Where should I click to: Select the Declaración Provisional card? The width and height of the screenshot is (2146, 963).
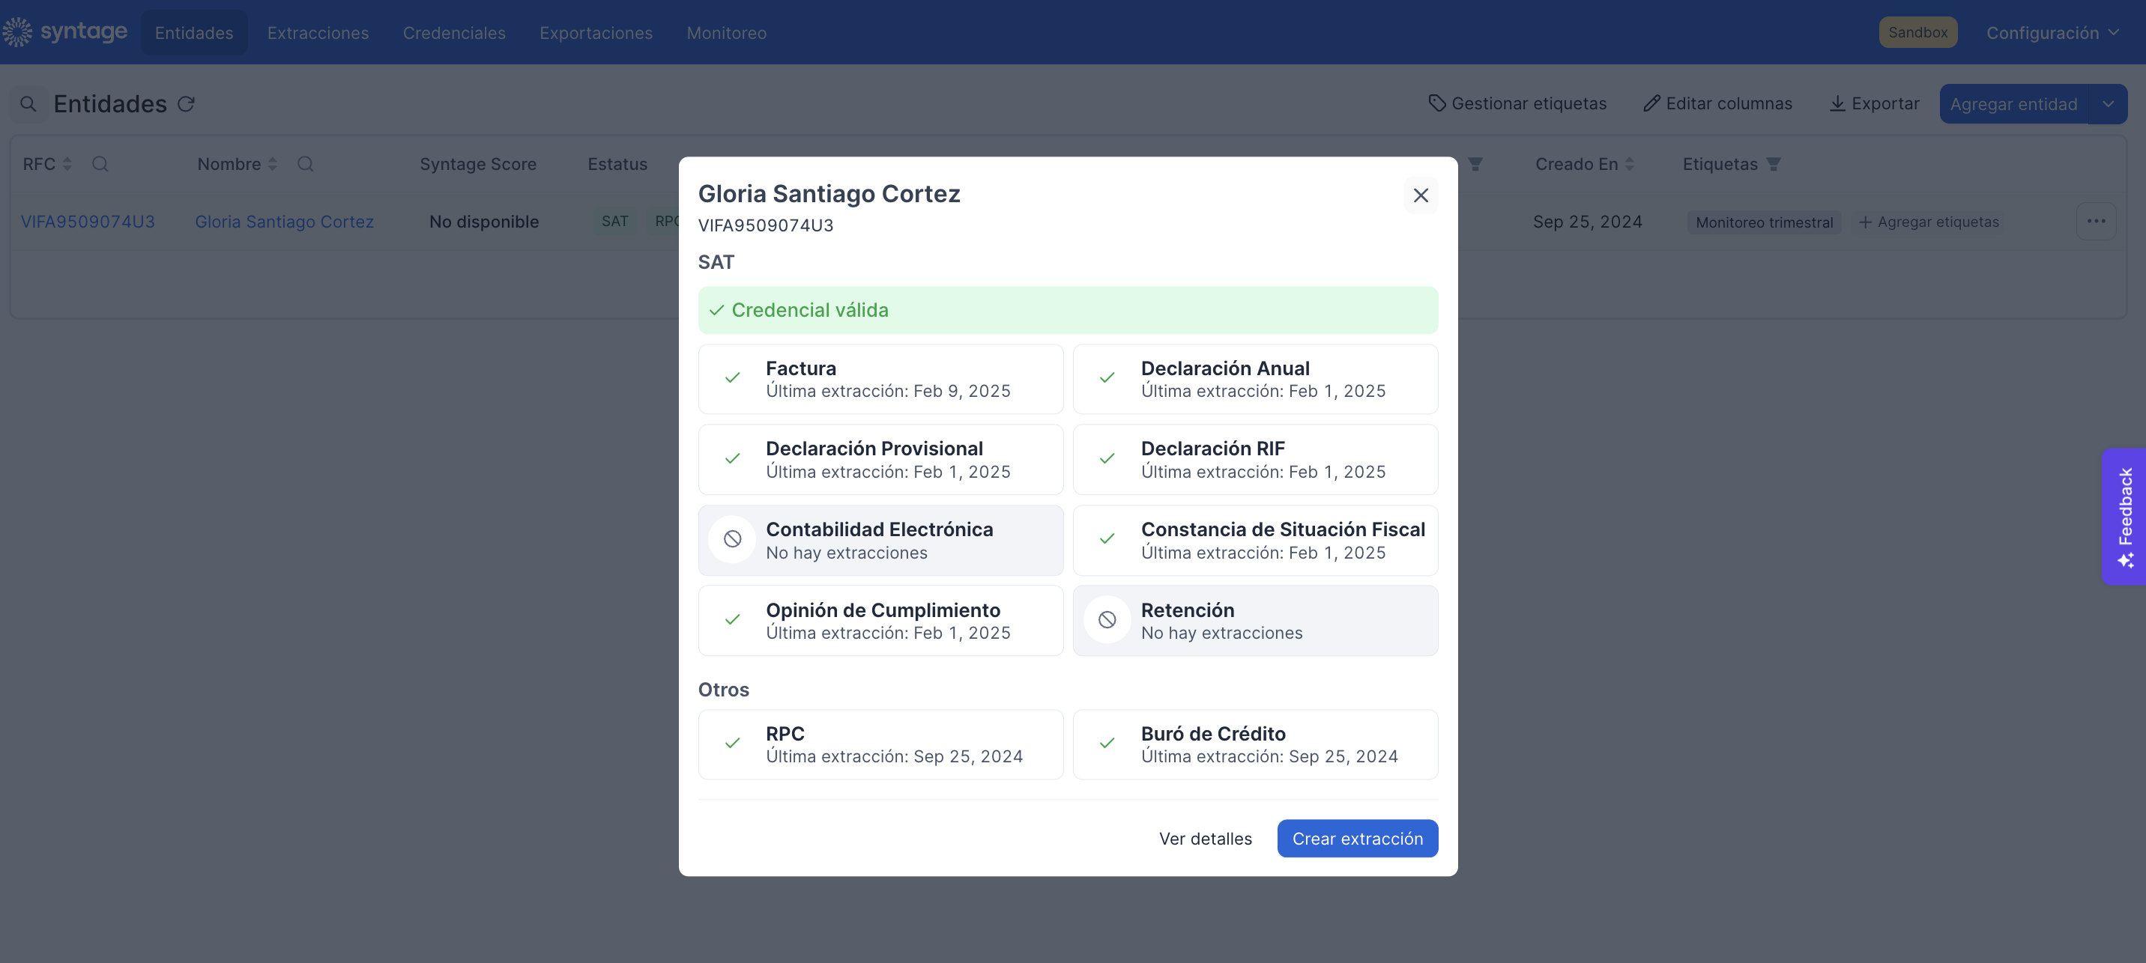[880, 460]
